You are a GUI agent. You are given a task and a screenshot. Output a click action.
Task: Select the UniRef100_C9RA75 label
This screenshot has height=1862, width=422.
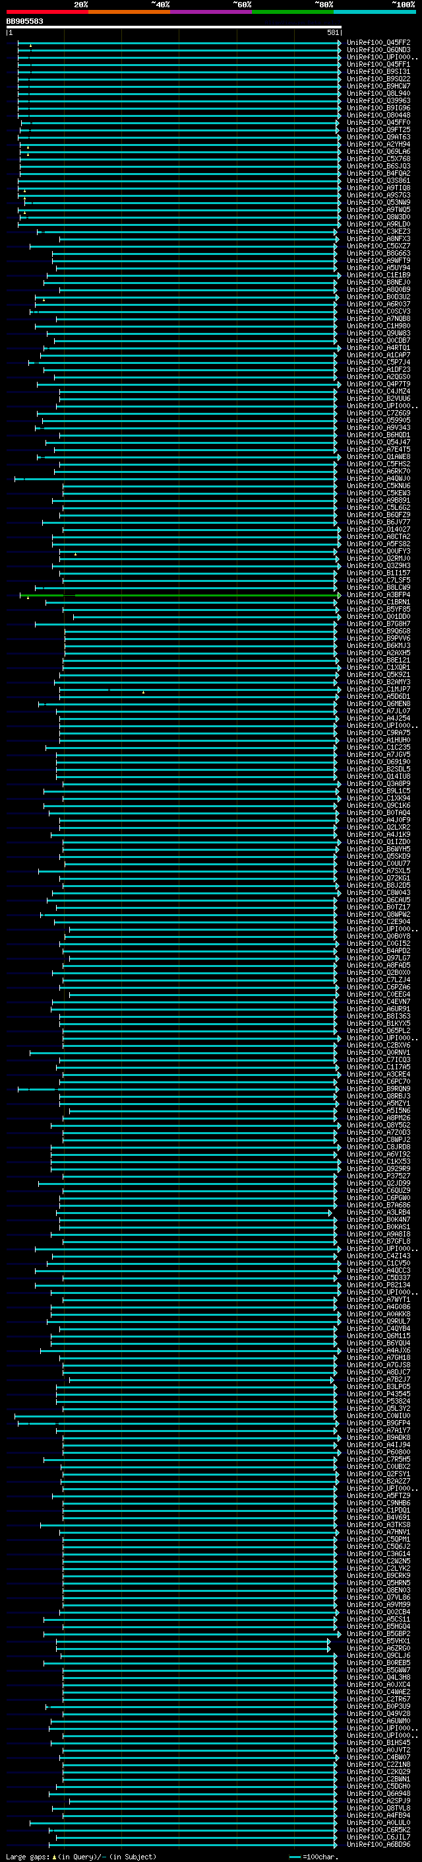[378, 733]
